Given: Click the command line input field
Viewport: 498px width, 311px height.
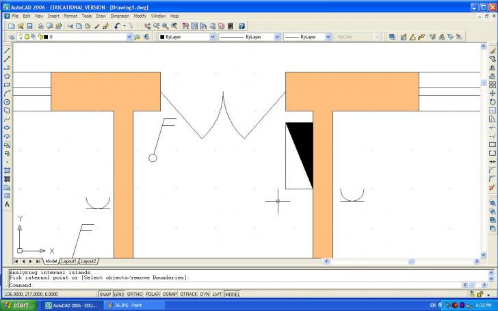Looking at the screenshot, I should [x=235, y=285].
